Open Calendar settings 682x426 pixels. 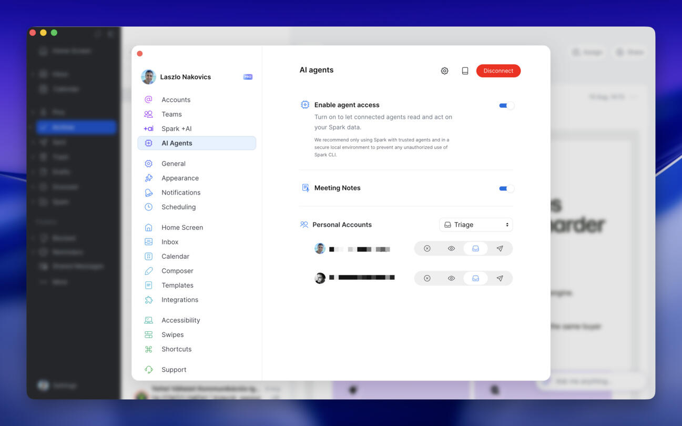(197, 257)
